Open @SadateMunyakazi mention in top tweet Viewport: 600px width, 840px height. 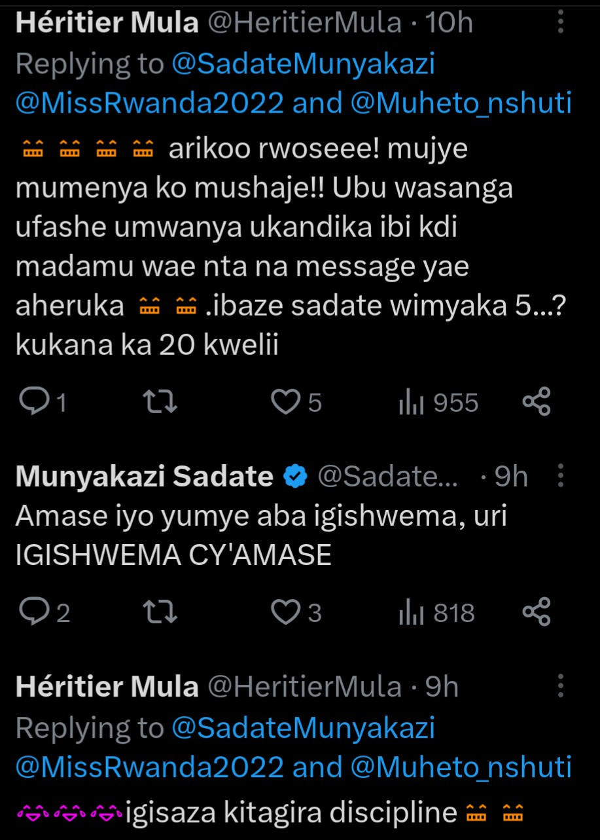pyautogui.click(x=304, y=64)
